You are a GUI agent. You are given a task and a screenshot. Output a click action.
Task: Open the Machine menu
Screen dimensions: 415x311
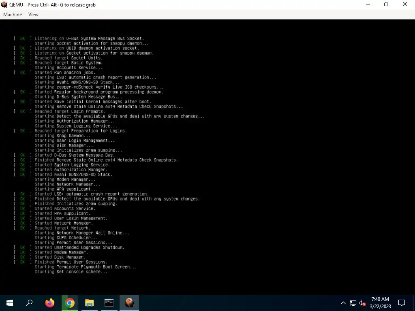[13, 15]
